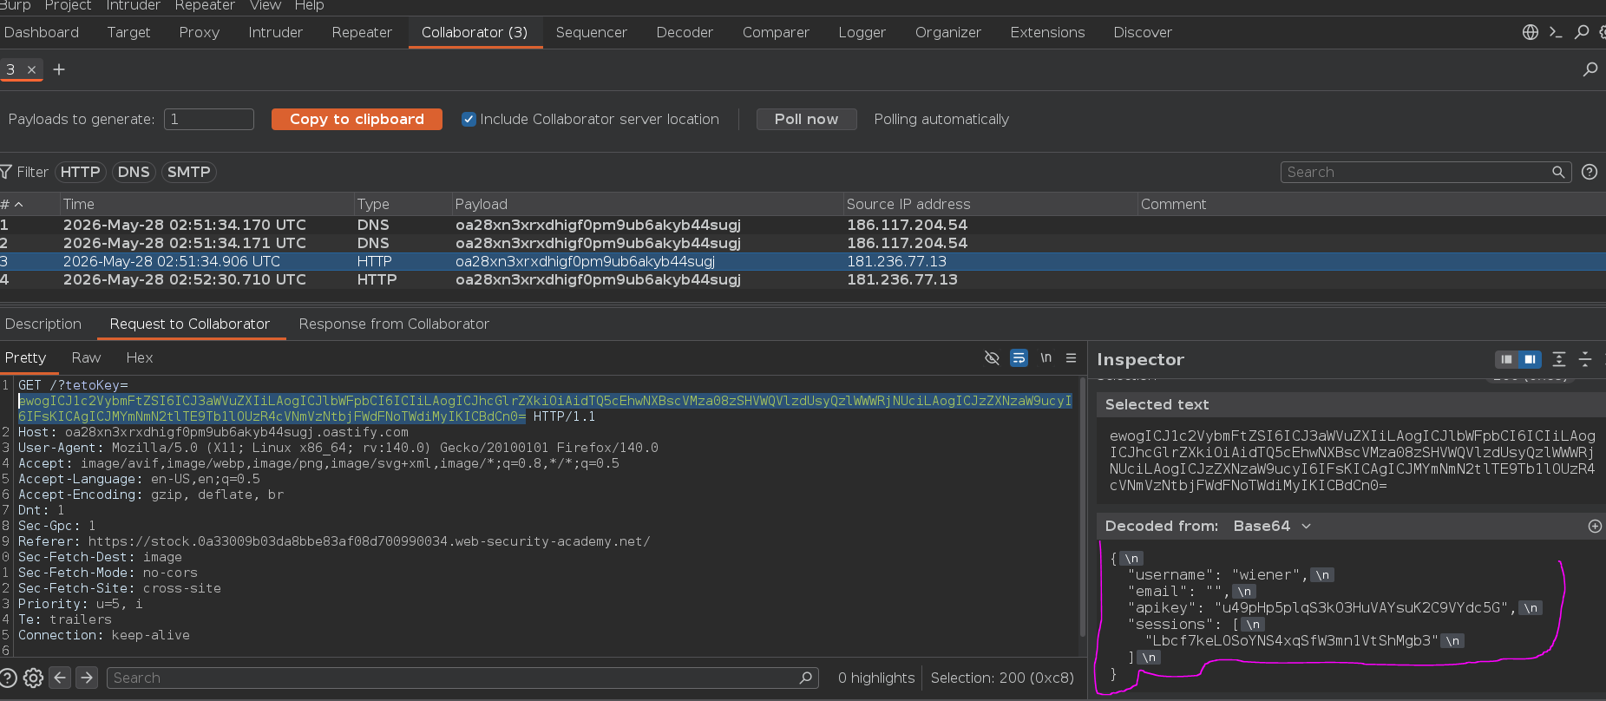Sort interactions by Comment column

(1371, 204)
